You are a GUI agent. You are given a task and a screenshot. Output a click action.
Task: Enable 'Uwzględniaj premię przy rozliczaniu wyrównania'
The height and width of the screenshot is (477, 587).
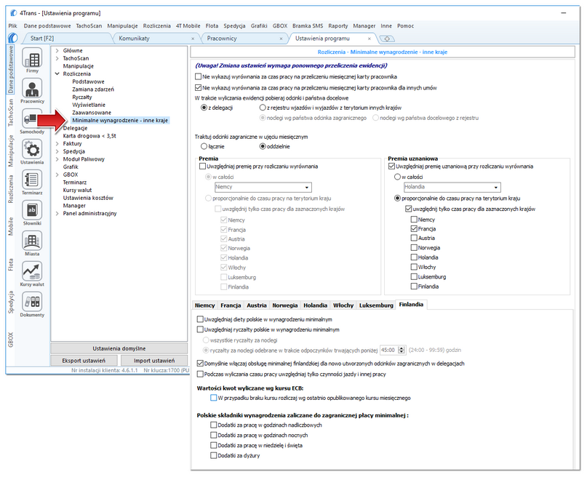[202, 166]
